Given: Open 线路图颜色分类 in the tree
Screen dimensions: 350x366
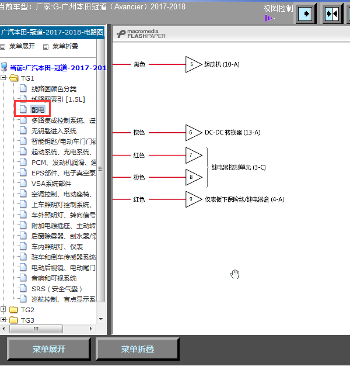Looking at the screenshot, I should [54, 89].
